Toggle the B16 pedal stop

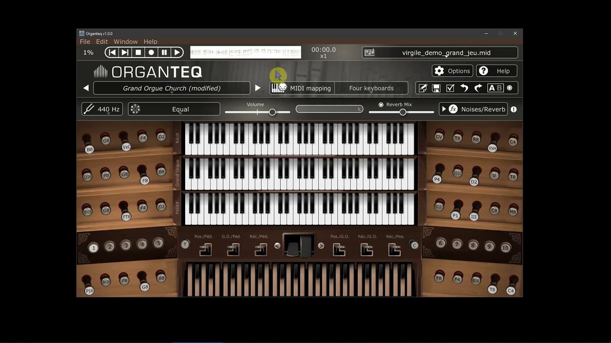pos(476,280)
